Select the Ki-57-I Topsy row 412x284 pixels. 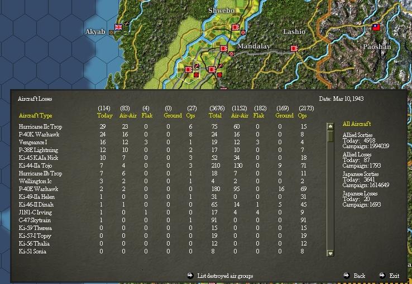[162, 236]
